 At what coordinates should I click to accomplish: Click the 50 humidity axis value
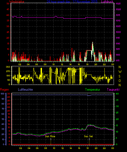(x=3, y=119)
